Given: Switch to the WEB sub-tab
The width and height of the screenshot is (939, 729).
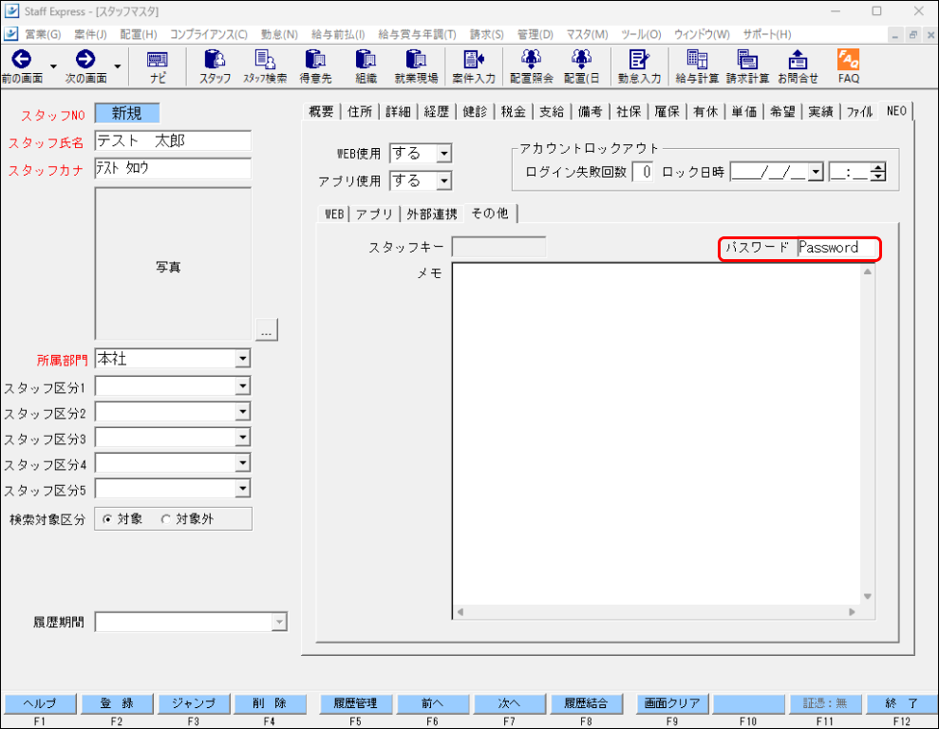Looking at the screenshot, I should (x=333, y=215).
